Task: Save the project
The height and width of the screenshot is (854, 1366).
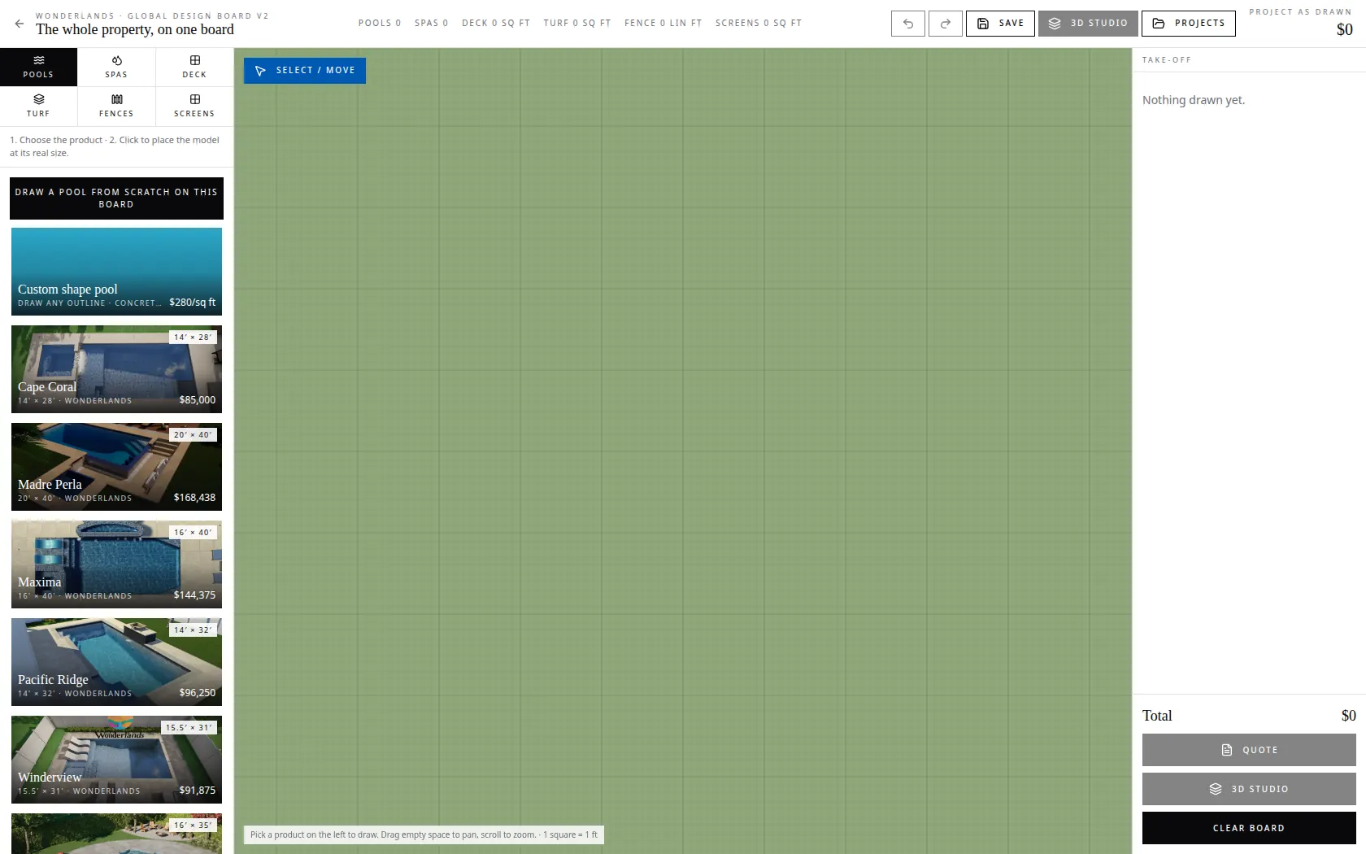Action: [1000, 24]
